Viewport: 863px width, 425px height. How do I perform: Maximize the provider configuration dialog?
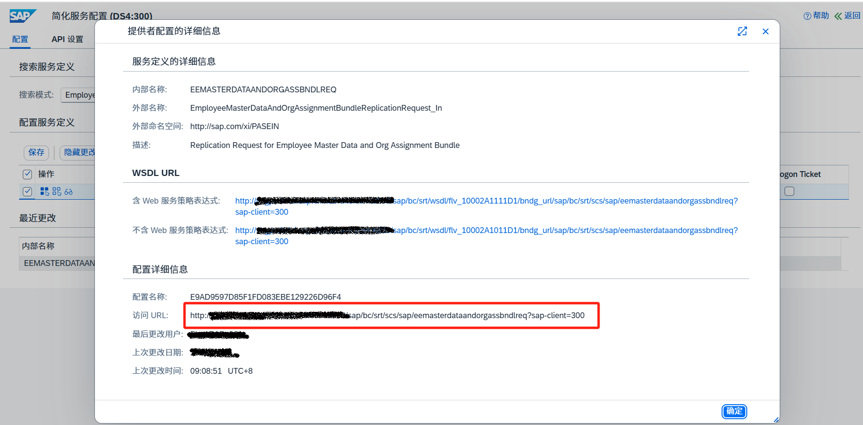click(742, 31)
